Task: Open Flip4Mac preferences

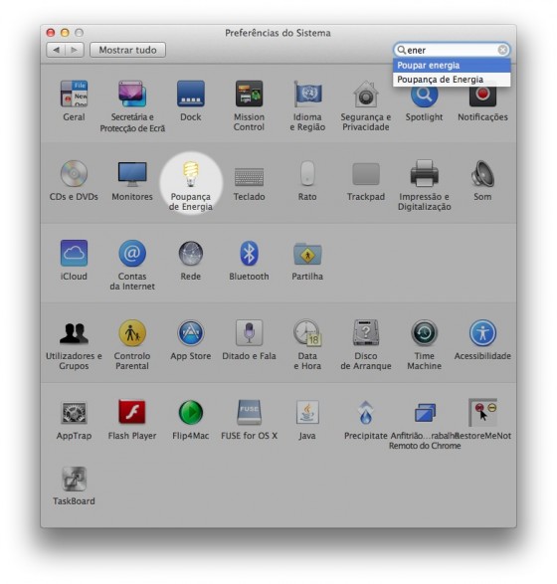Action: (x=191, y=413)
